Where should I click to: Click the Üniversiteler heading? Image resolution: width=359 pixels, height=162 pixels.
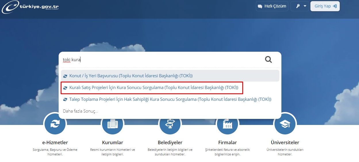(285, 142)
